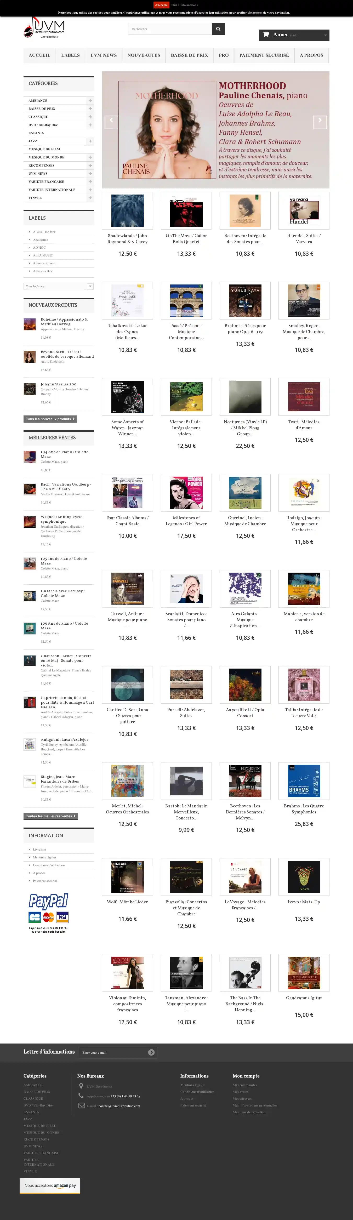Expand the VINYLE category plus icon
Screen dimensions: 353x1220
[x=90, y=198]
